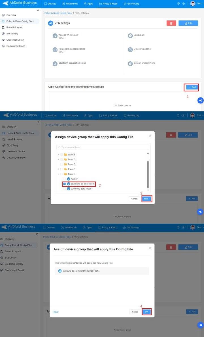204x337 pixels.
Task: On the page without a dialog, open Workbench tab
Action: [70, 4]
